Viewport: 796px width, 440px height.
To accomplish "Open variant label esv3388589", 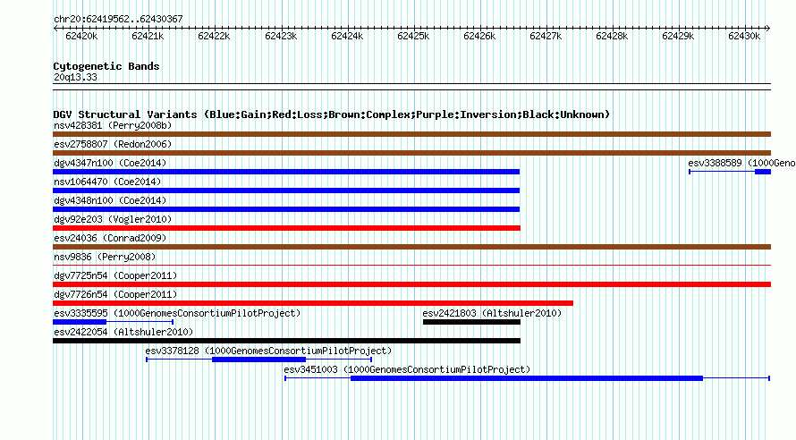I will point(741,163).
